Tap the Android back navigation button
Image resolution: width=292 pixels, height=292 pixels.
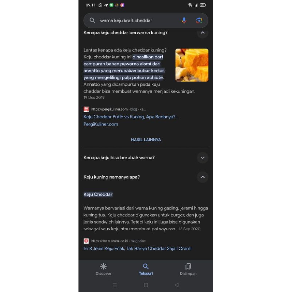[177, 285]
